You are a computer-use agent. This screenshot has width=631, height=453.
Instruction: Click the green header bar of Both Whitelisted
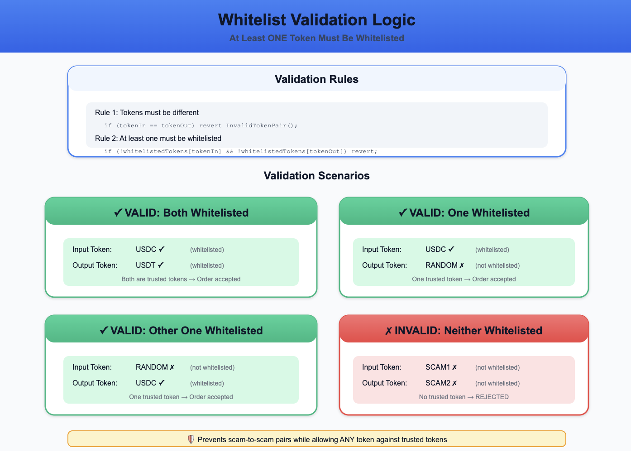tap(181, 212)
